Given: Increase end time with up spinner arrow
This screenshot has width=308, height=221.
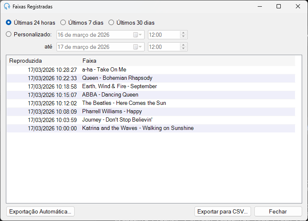Looking at the screenshot, I should coord(183,45).
